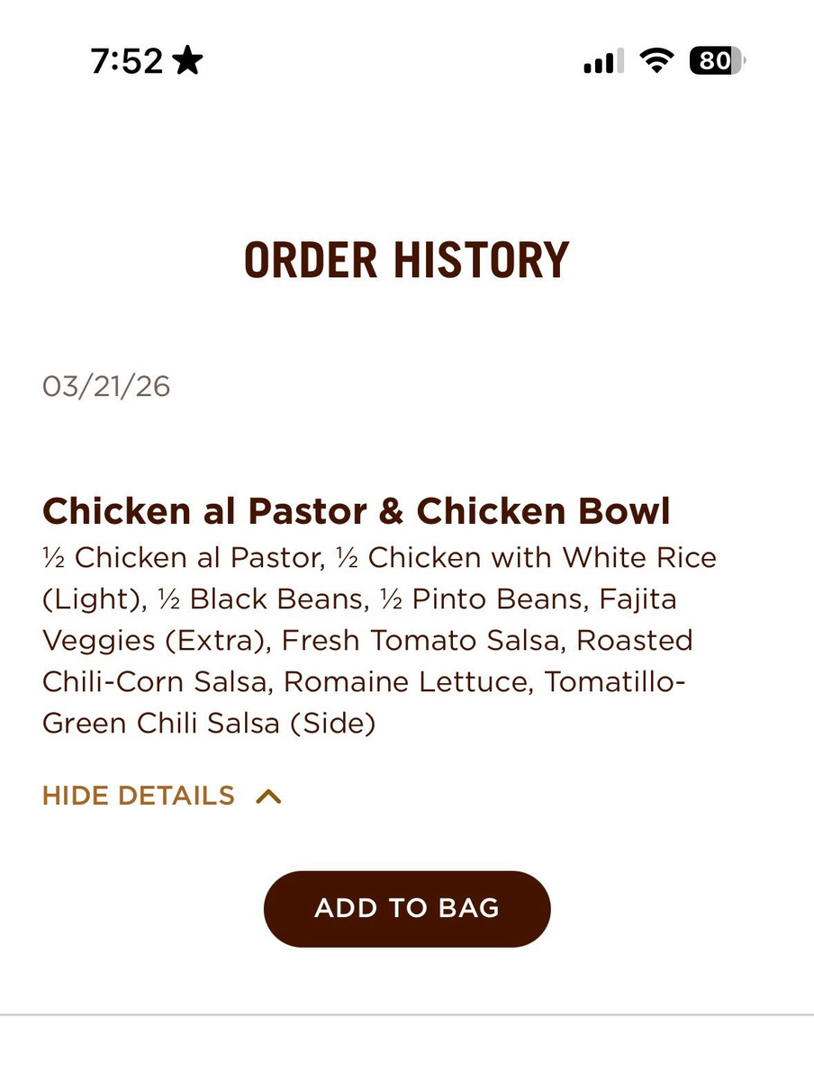
Task: Click the Order History heading
Action: coord(407,260)
